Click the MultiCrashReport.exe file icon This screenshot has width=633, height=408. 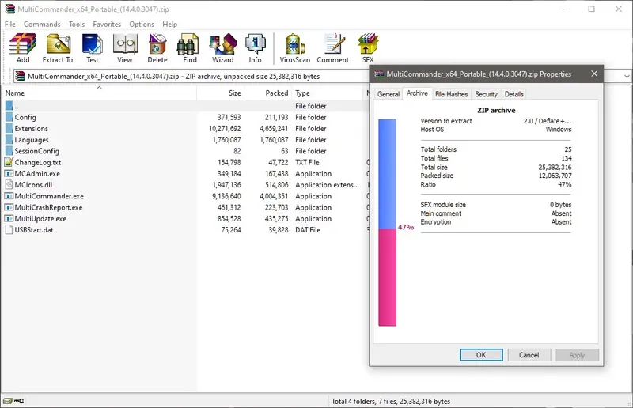(9, 207)
